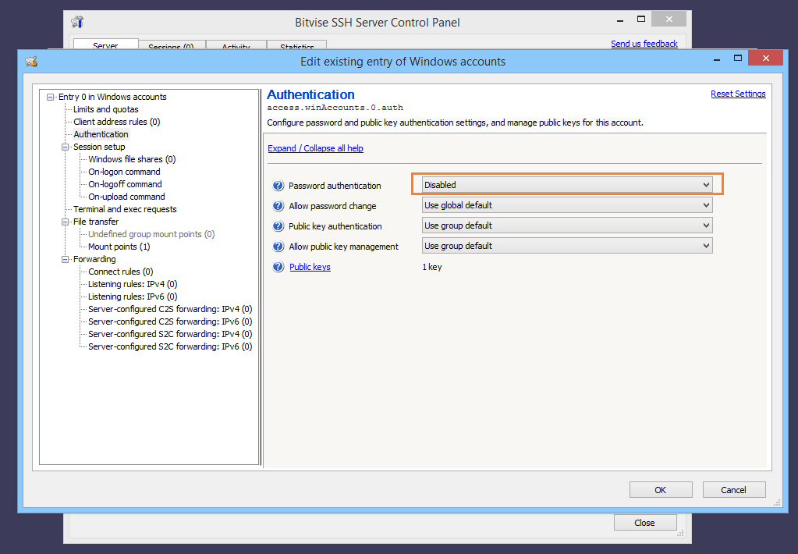
Task: Select Listening rules: IPv4 (0)
Action: pos(133,284)
